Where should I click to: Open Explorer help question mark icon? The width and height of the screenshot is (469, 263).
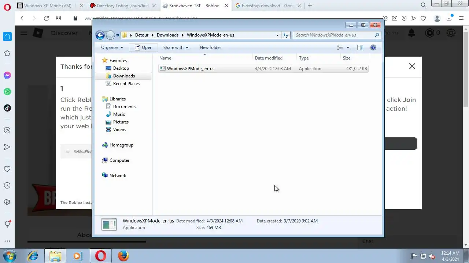tap(373, 47)
